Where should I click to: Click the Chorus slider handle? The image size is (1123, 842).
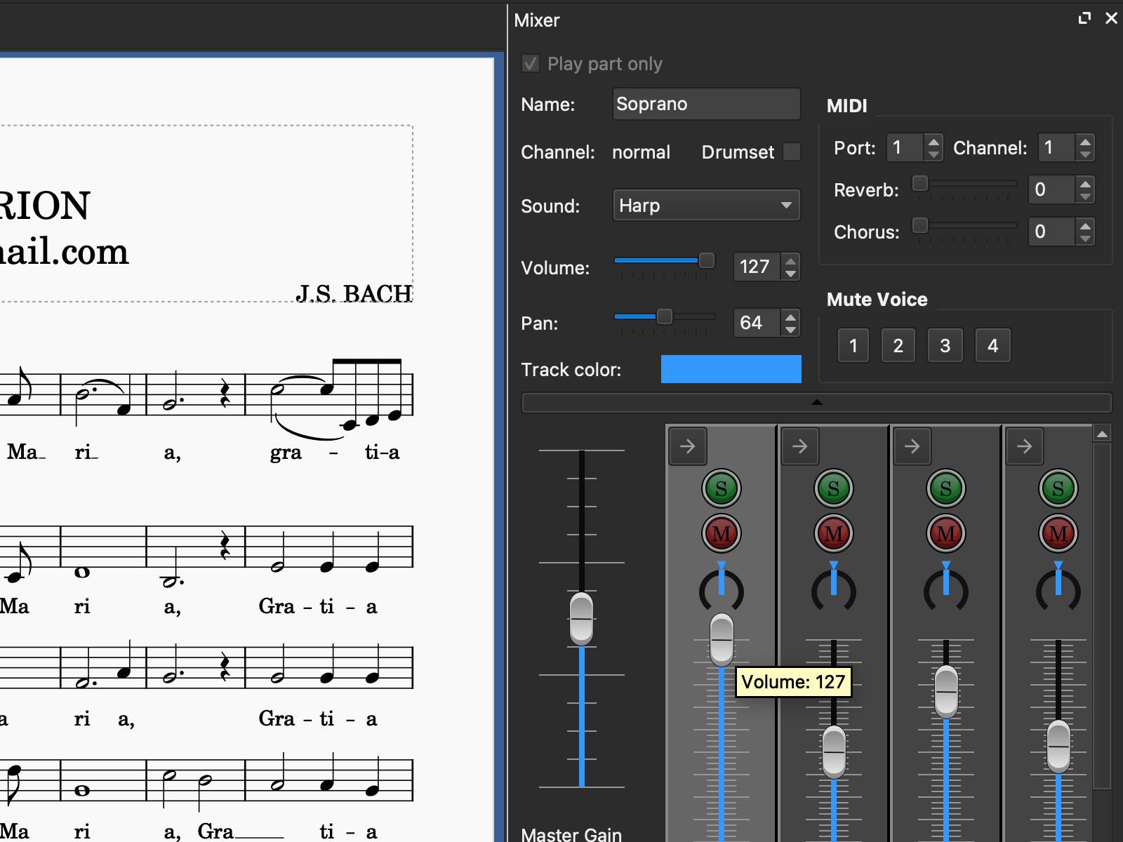pyautogui.click(x=919, y=225)
